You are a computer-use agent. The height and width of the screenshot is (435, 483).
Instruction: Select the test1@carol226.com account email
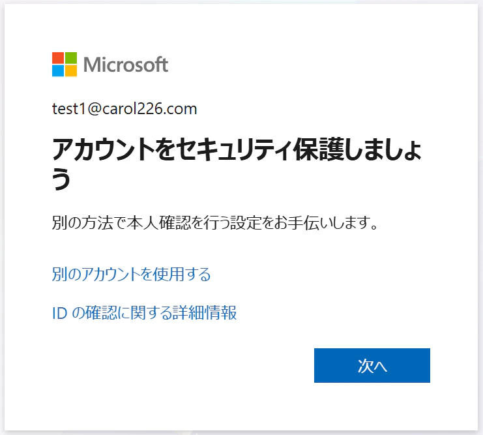[124, 109]
